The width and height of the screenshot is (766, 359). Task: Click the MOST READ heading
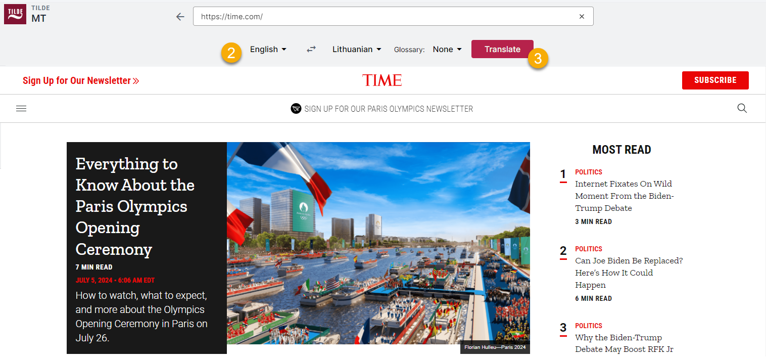coord(621,150)
